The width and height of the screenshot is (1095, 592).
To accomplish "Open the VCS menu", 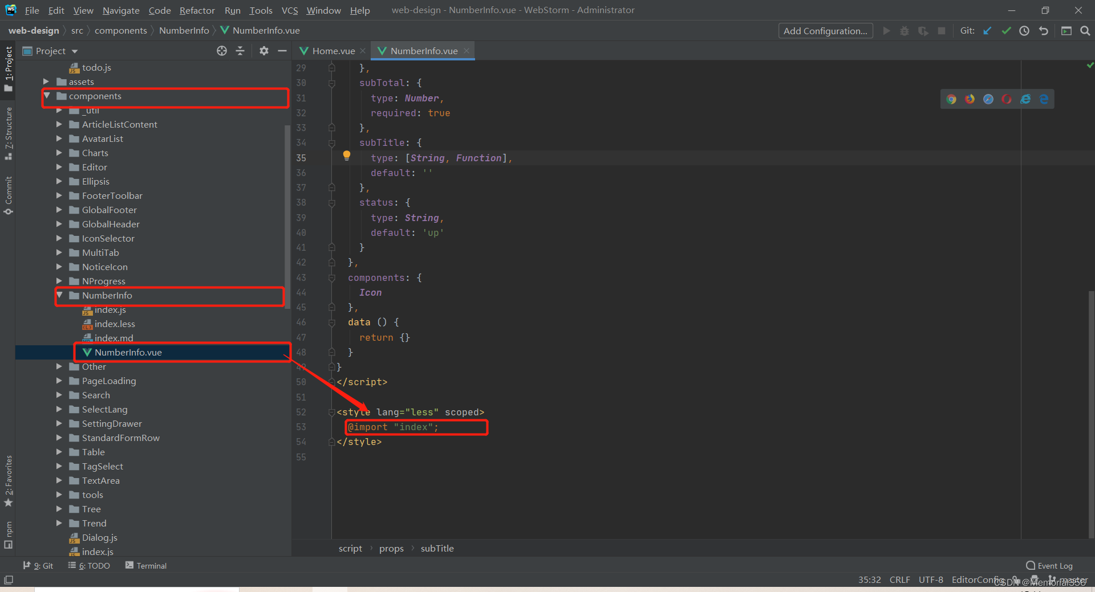I will 290,10.
